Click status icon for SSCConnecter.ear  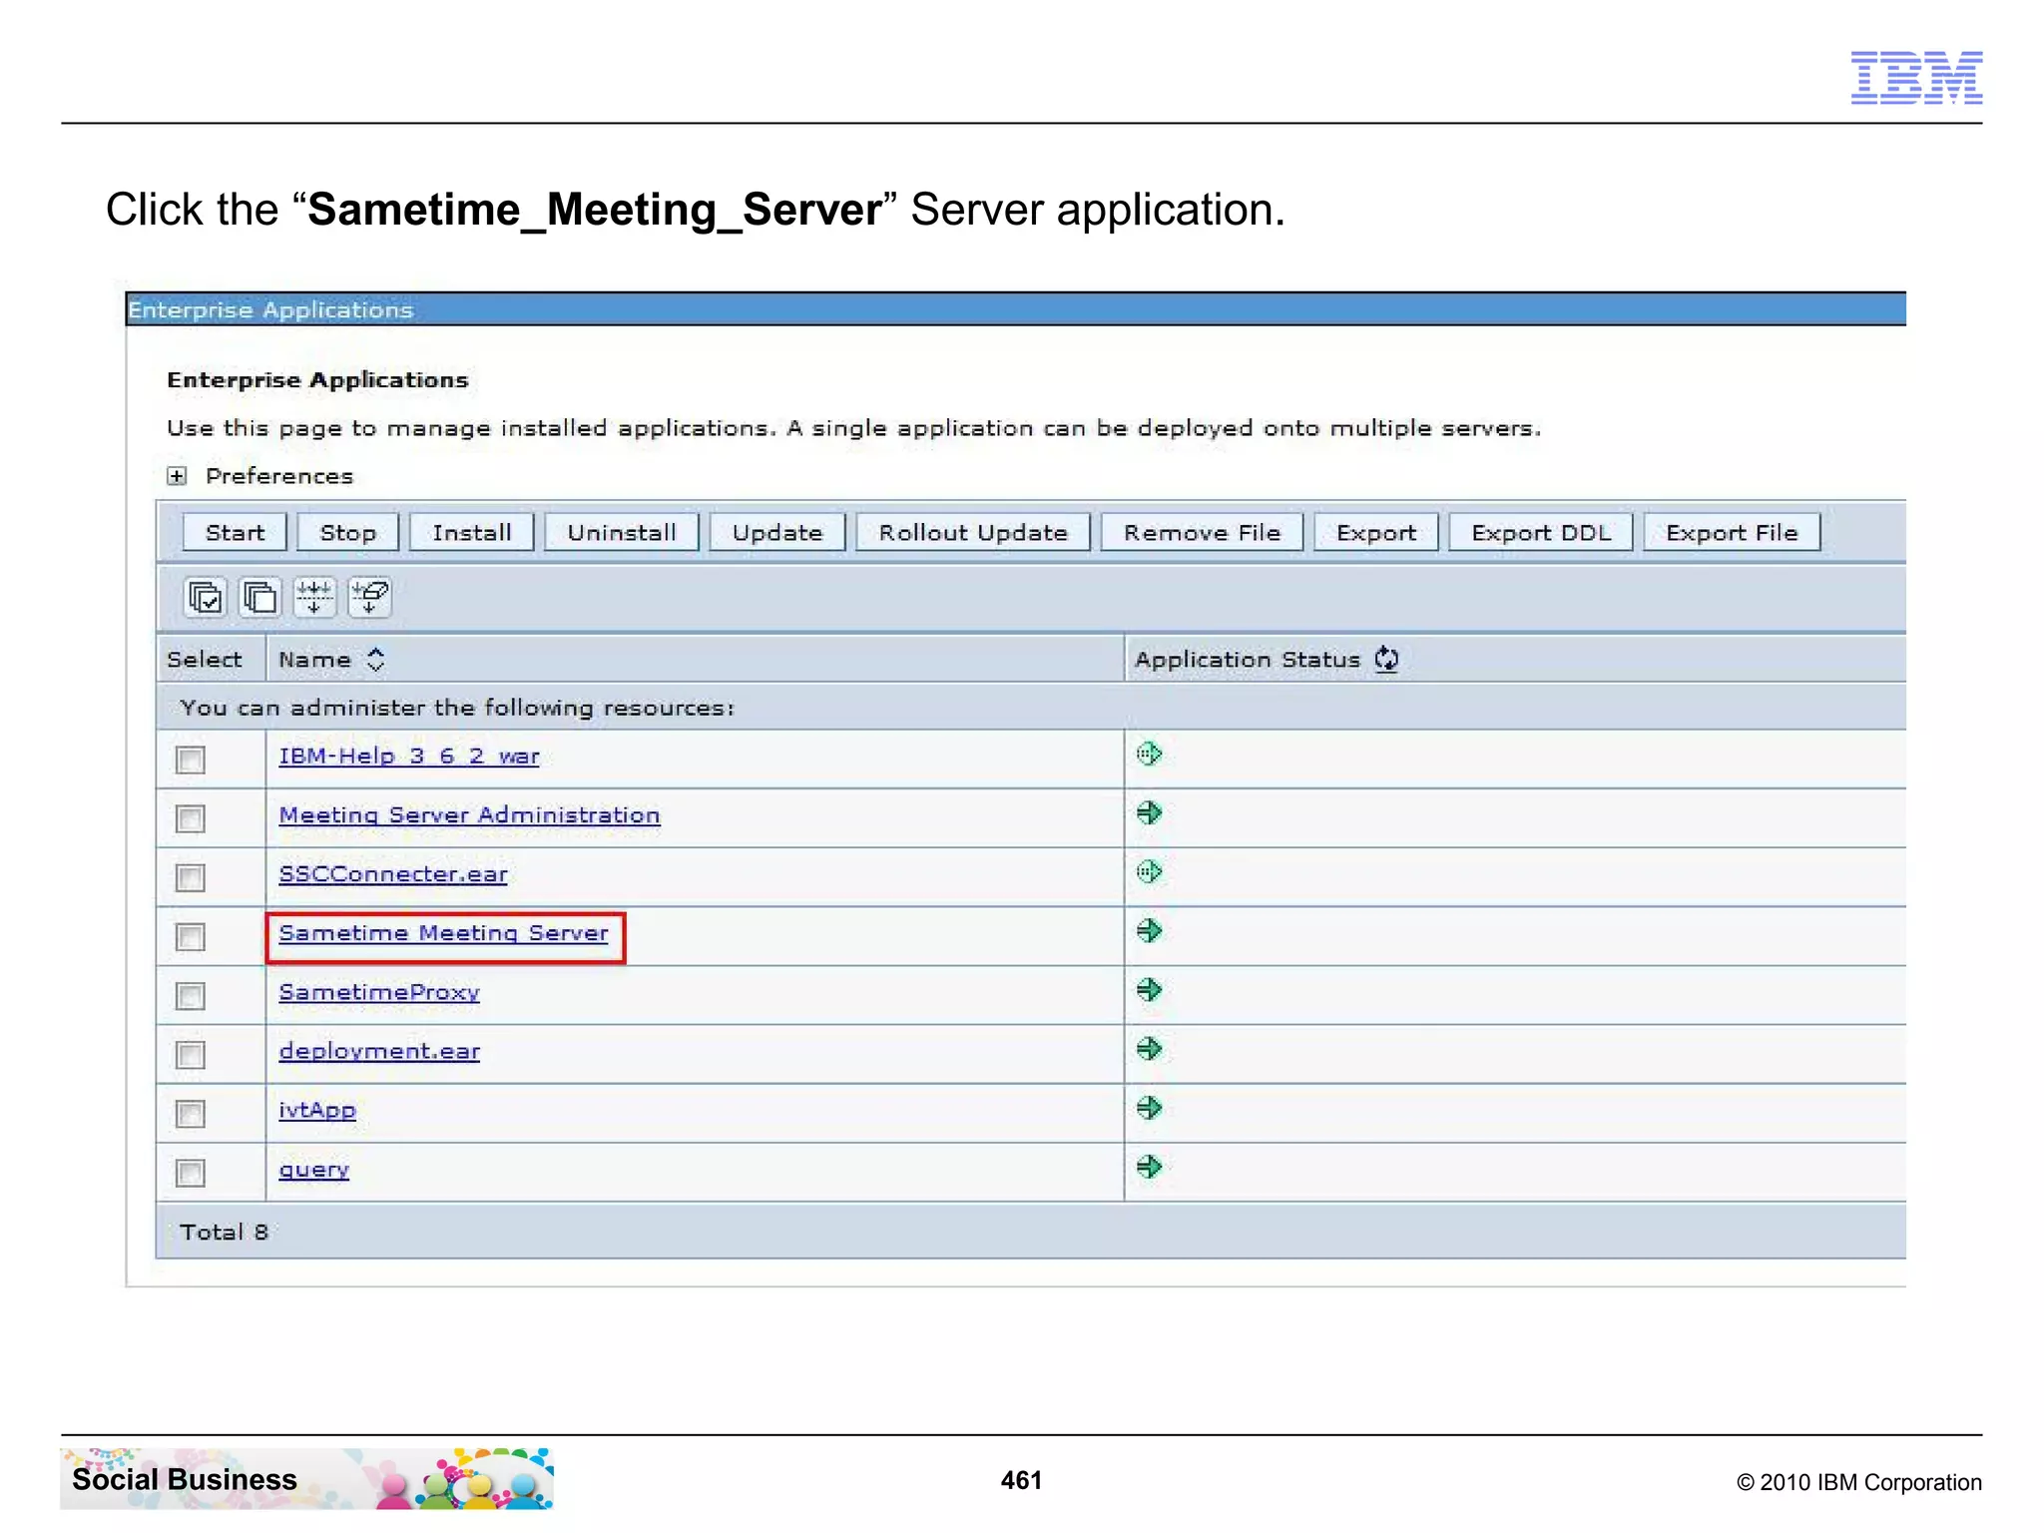coord(1149,872)
